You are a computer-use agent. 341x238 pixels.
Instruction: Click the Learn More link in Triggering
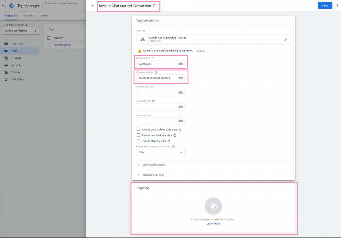(x=213, y=224)
